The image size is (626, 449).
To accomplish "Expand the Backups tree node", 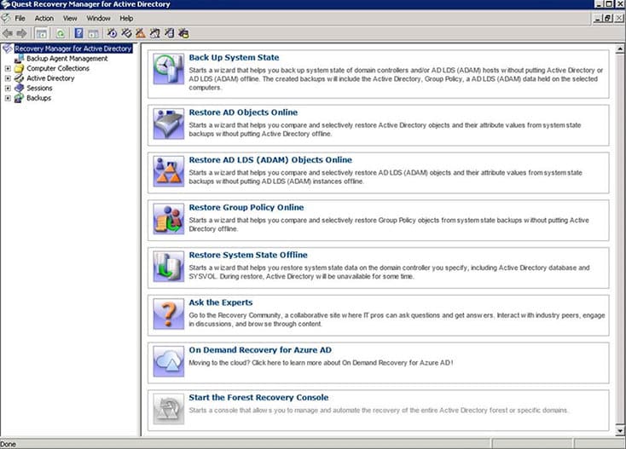I will 8,98.
